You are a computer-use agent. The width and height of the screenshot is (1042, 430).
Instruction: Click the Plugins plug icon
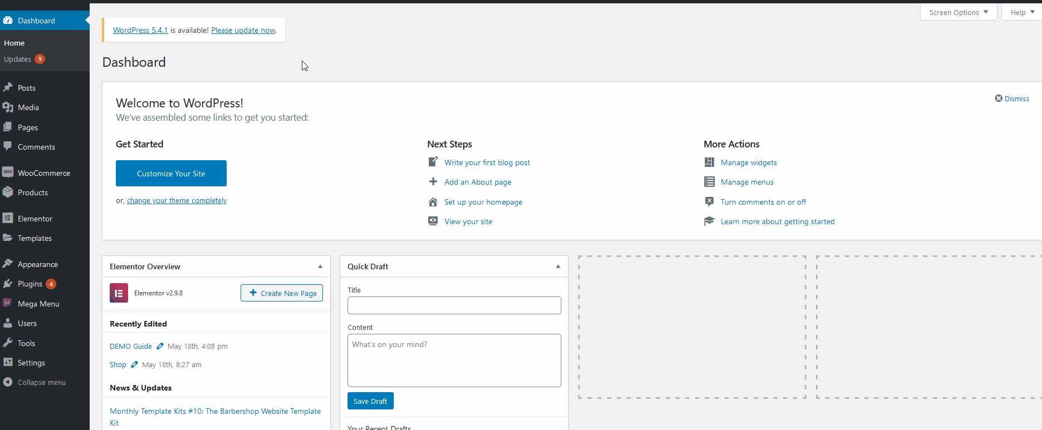[8, 284]
